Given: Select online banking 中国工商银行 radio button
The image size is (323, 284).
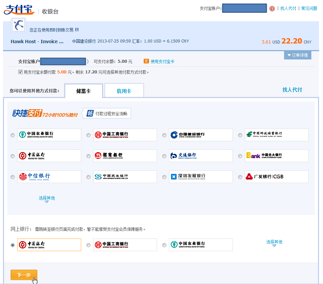Looking at the screenshot, I should click(88, 245).
